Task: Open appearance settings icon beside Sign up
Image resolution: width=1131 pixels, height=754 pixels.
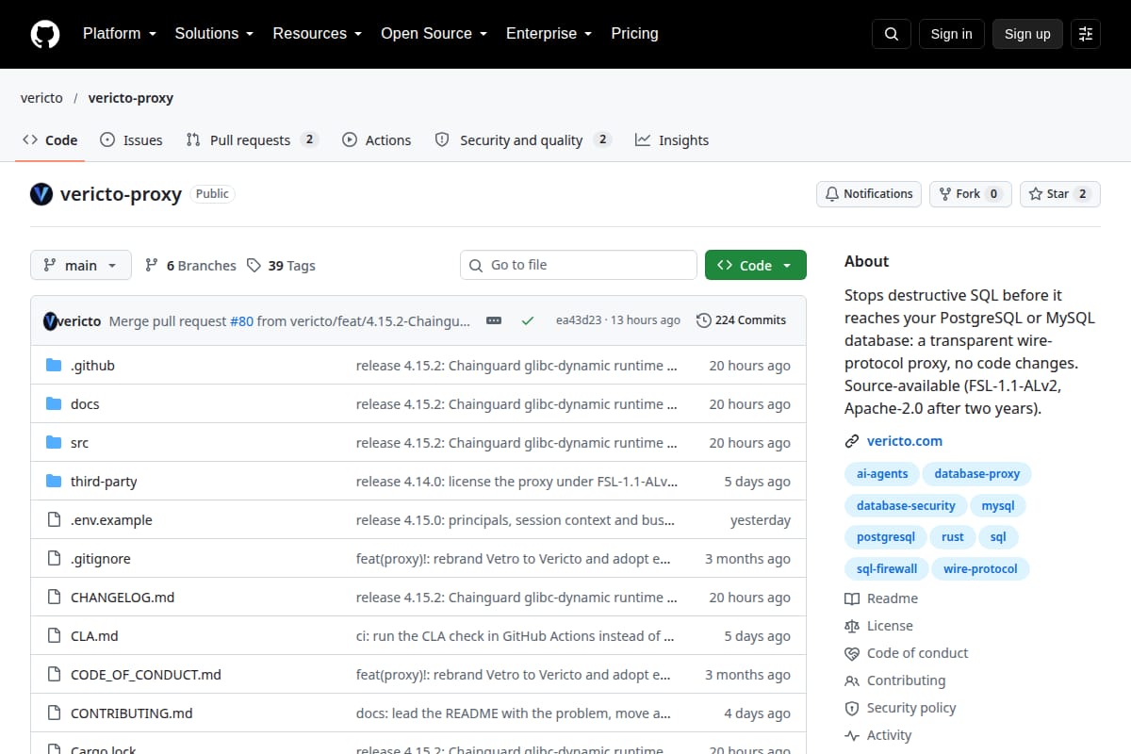Action: coord(1086,34)
